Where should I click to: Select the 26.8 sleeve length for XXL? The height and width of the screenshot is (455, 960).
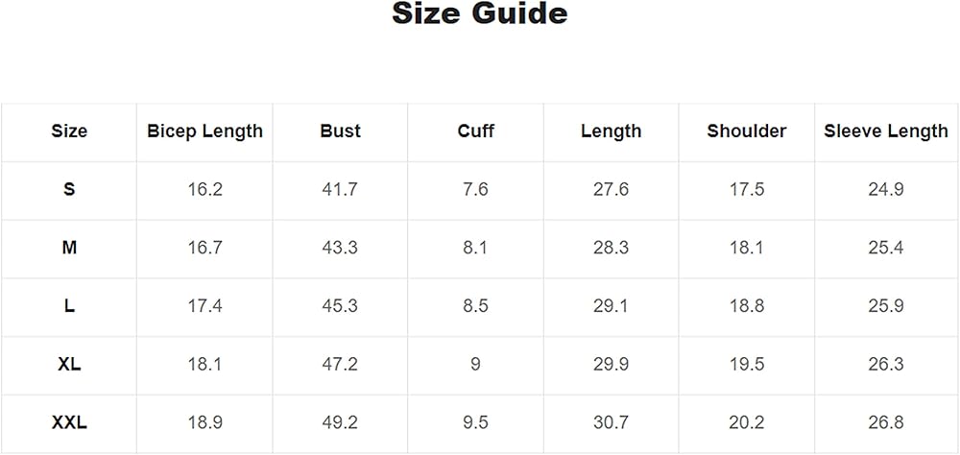click(885, 422)
